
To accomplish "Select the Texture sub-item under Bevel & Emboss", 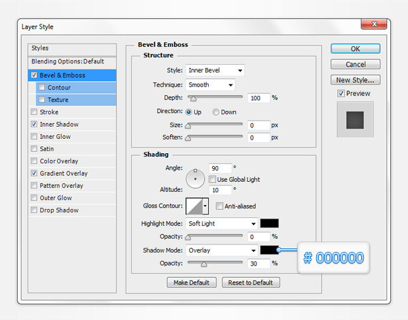I will pos(58,100).
